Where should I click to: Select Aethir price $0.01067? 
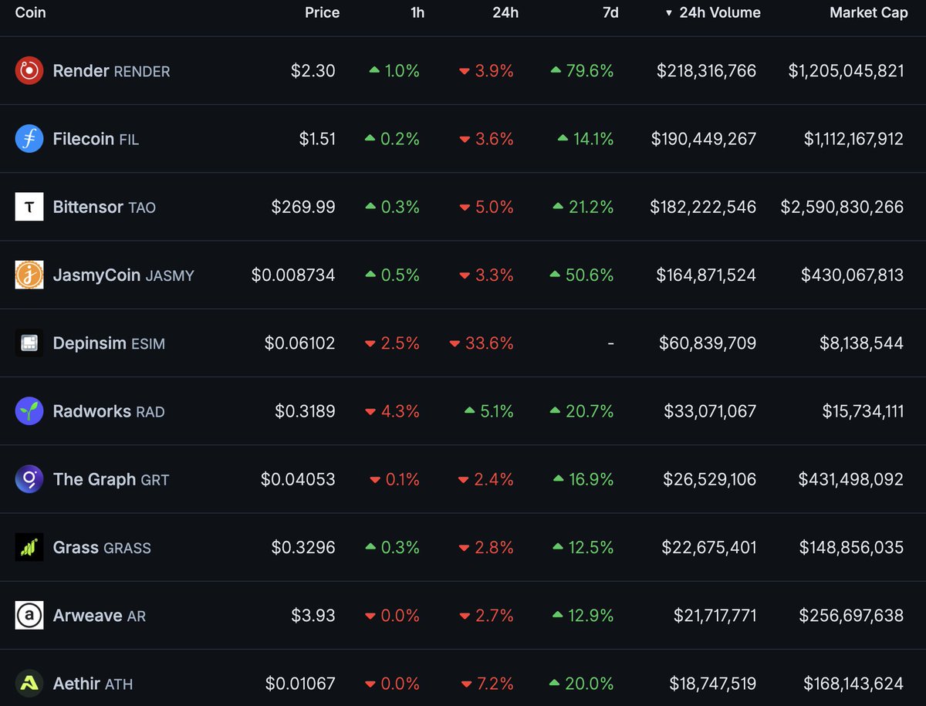tap(300, 683)
